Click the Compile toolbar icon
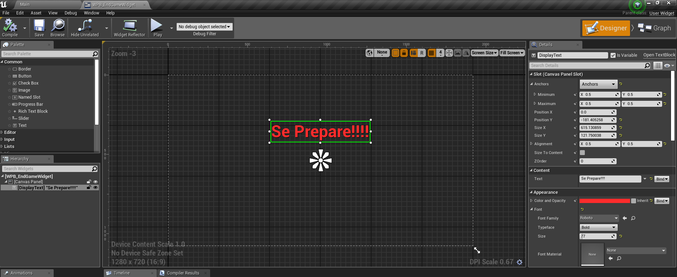 pos(10,28)
